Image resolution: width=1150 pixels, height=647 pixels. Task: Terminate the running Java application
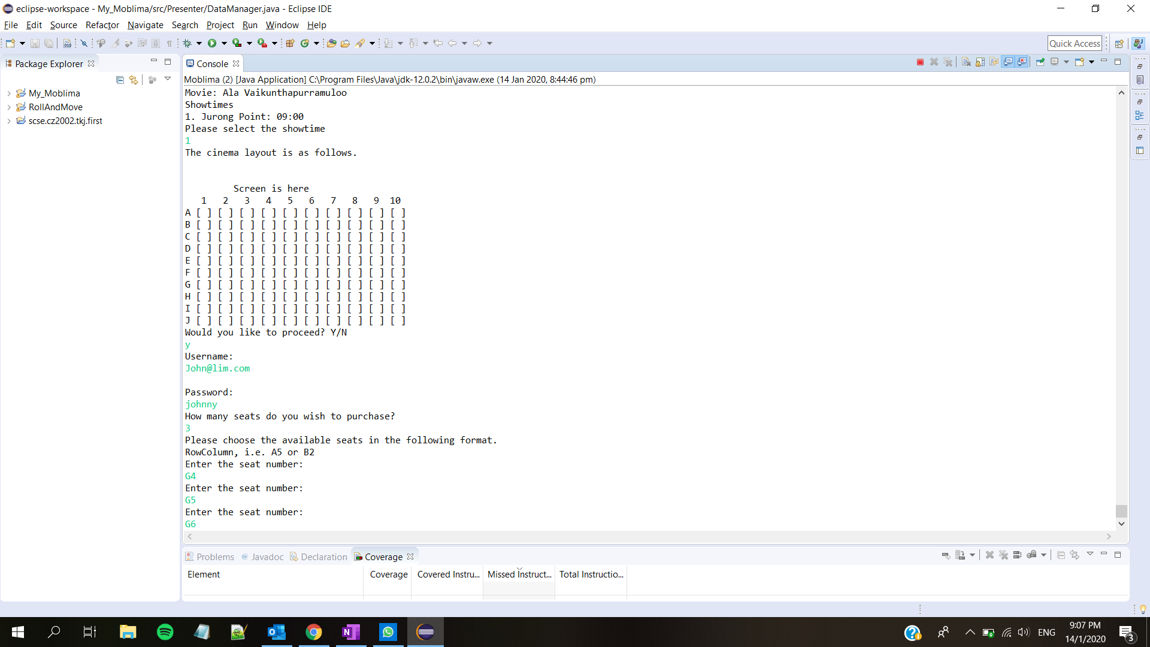coord(921,62)
